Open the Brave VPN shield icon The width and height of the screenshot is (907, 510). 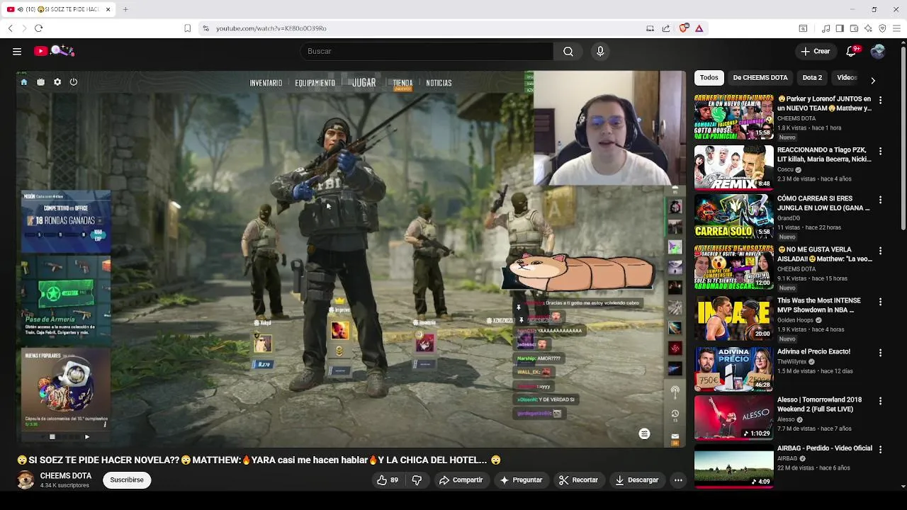click(x=882, y=28)
